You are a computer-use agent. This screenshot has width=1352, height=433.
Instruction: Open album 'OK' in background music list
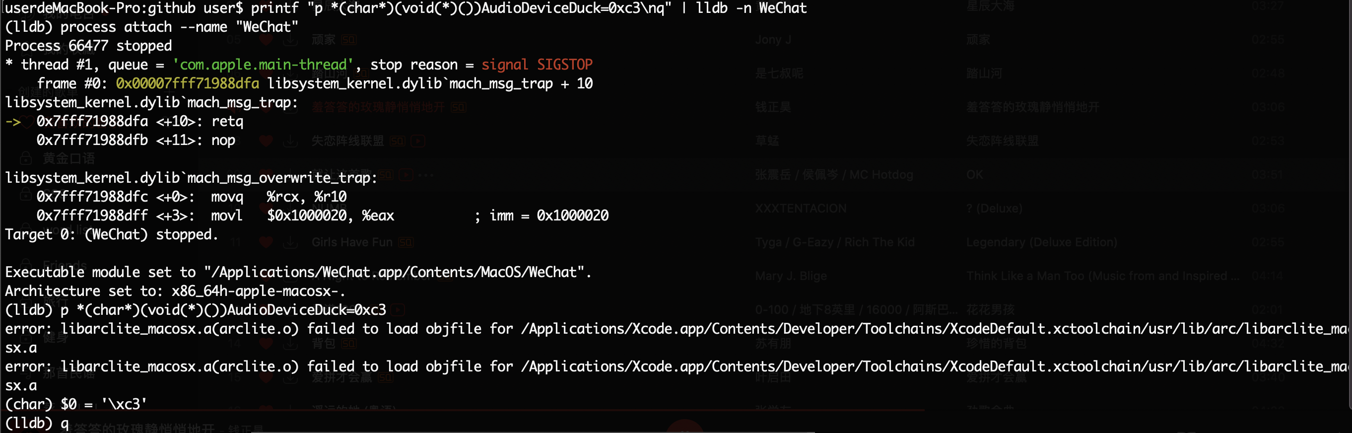(975, 175)
